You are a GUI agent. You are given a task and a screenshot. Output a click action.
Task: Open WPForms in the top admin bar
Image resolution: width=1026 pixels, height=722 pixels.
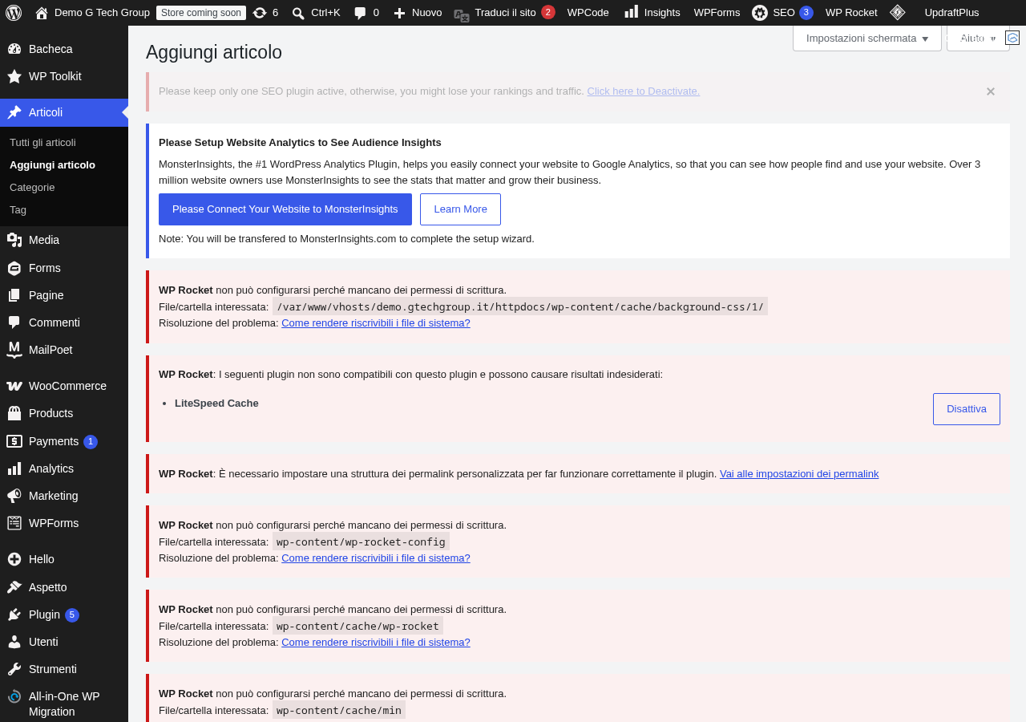(717, 13)
